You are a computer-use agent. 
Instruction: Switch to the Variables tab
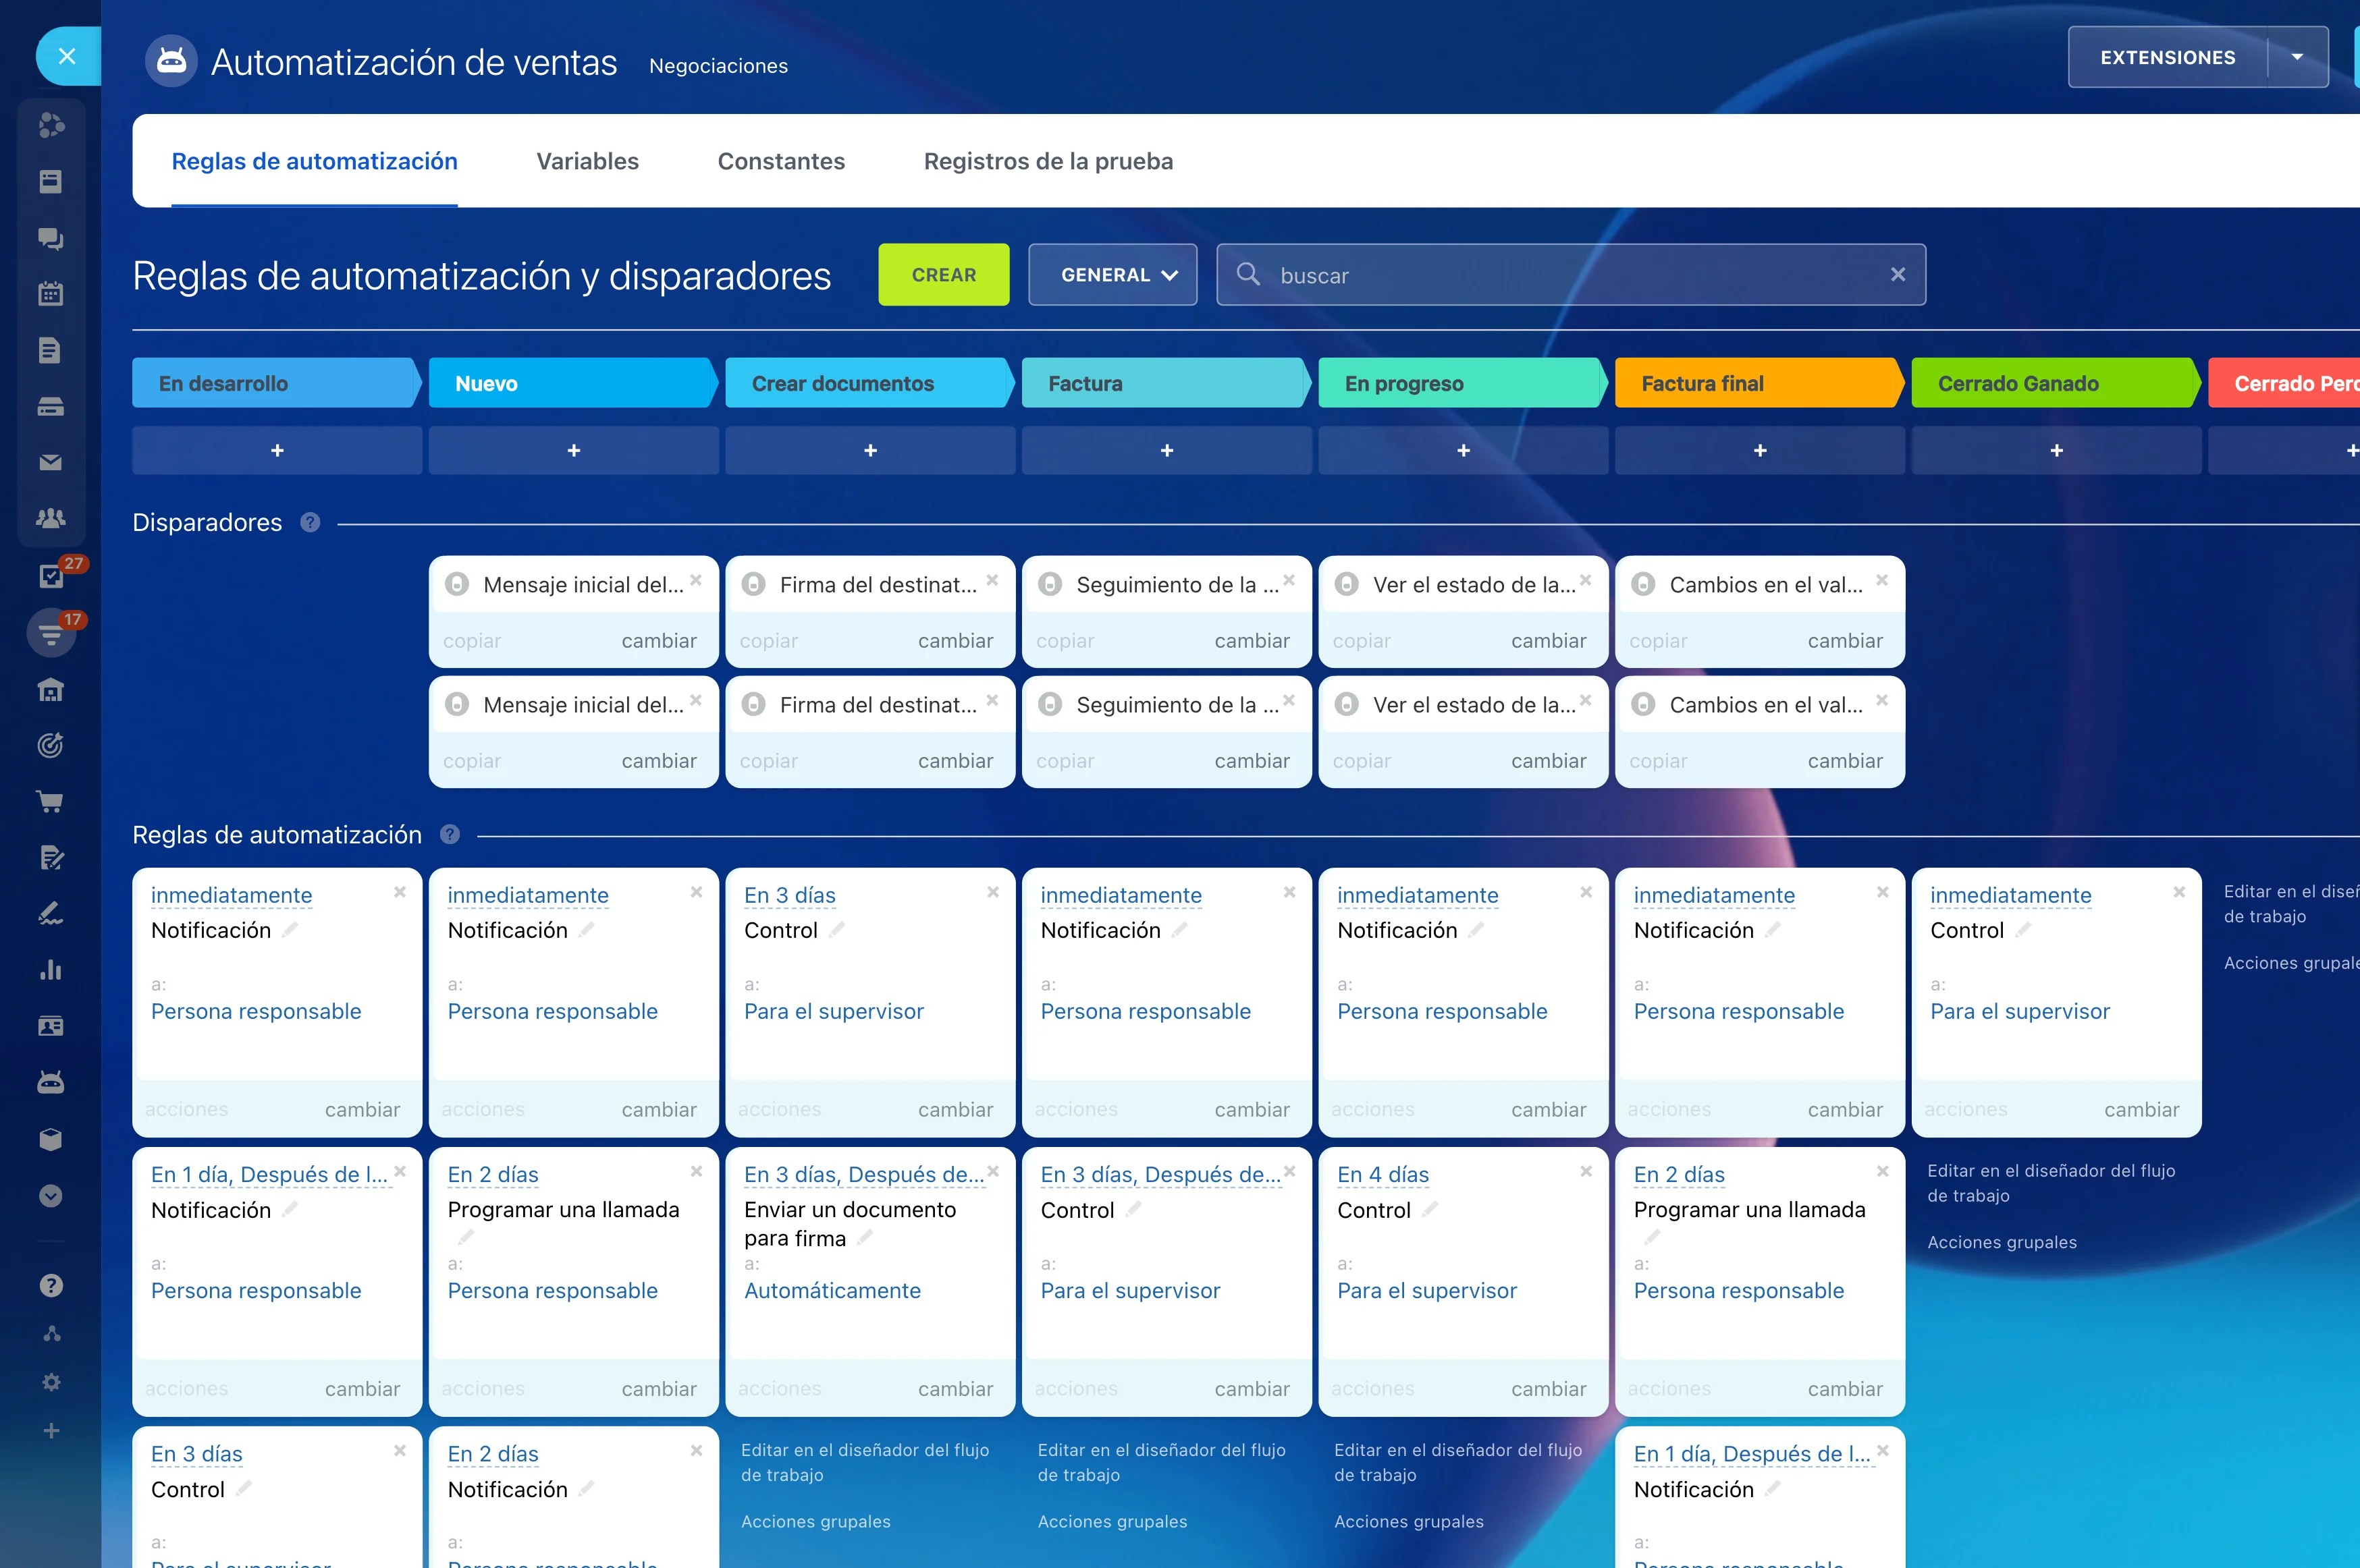pyautogui.click(x=587, y=161)
